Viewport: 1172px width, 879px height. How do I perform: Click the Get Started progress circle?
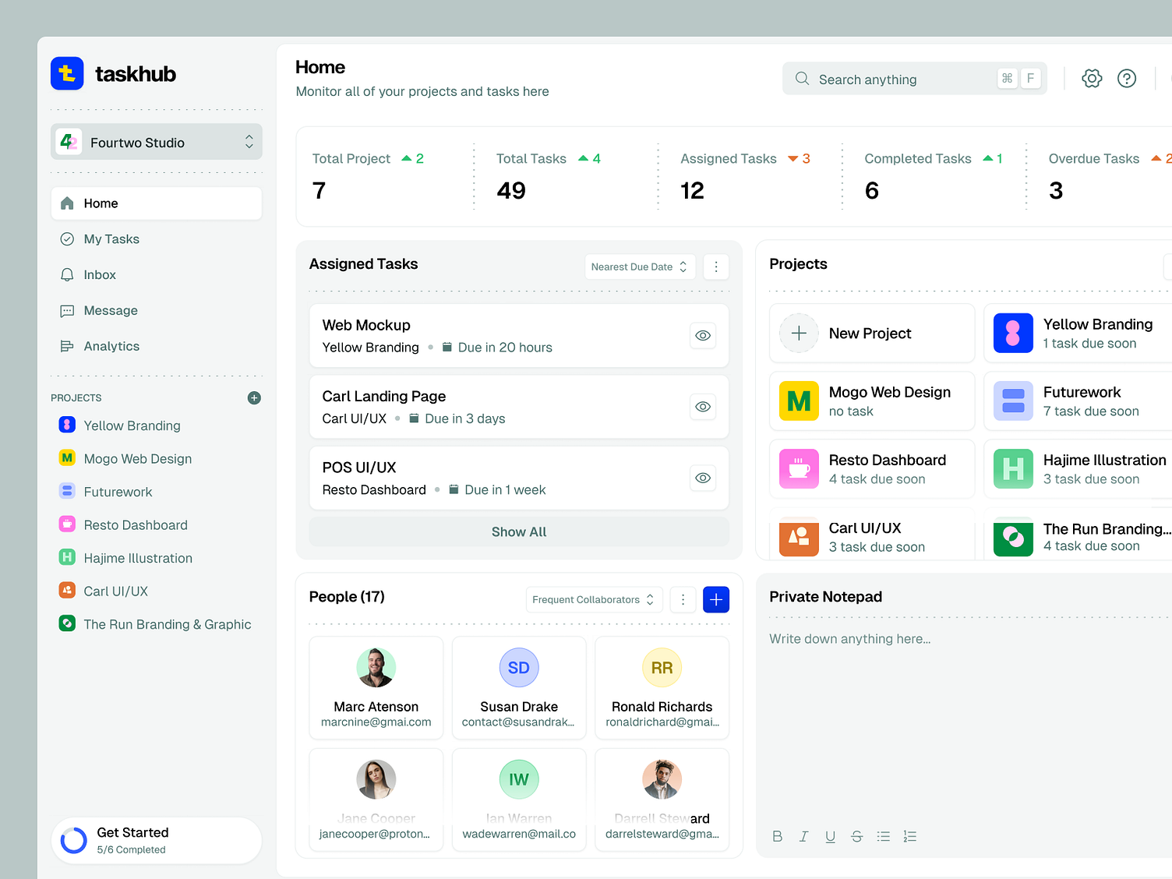click(73, 840)
